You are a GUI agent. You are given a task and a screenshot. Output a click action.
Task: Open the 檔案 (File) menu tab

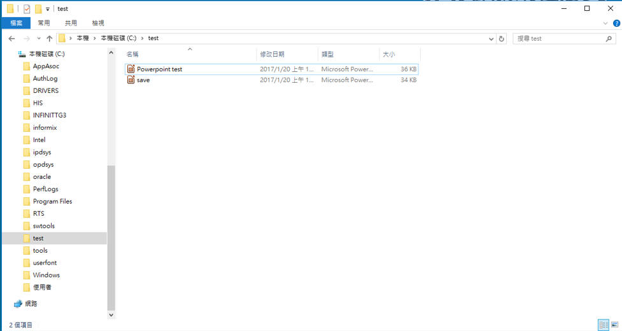16,23
